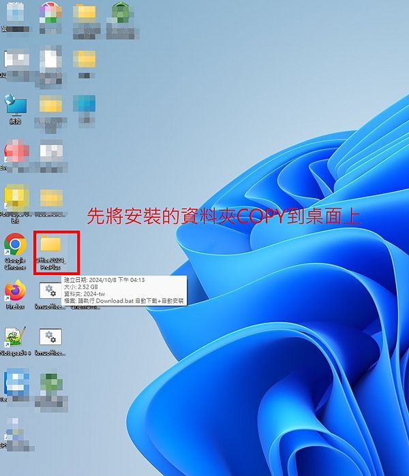Select the yellow folder in the top row
The height and width of the screenshot is (476, 409).
point(85,14)
